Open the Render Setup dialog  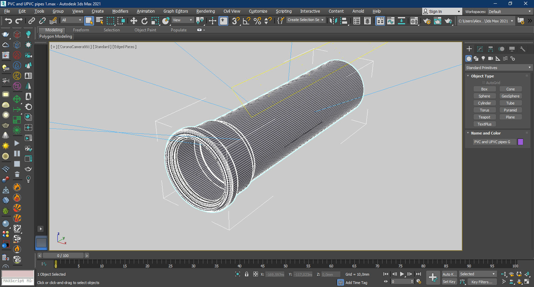tap(427, 21)
